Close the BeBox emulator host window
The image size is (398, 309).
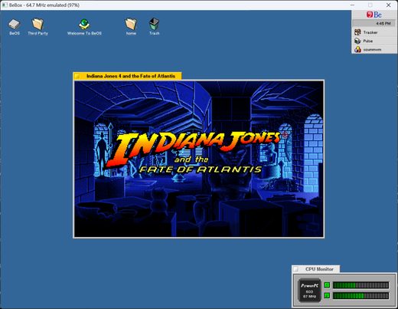[388, 5]
